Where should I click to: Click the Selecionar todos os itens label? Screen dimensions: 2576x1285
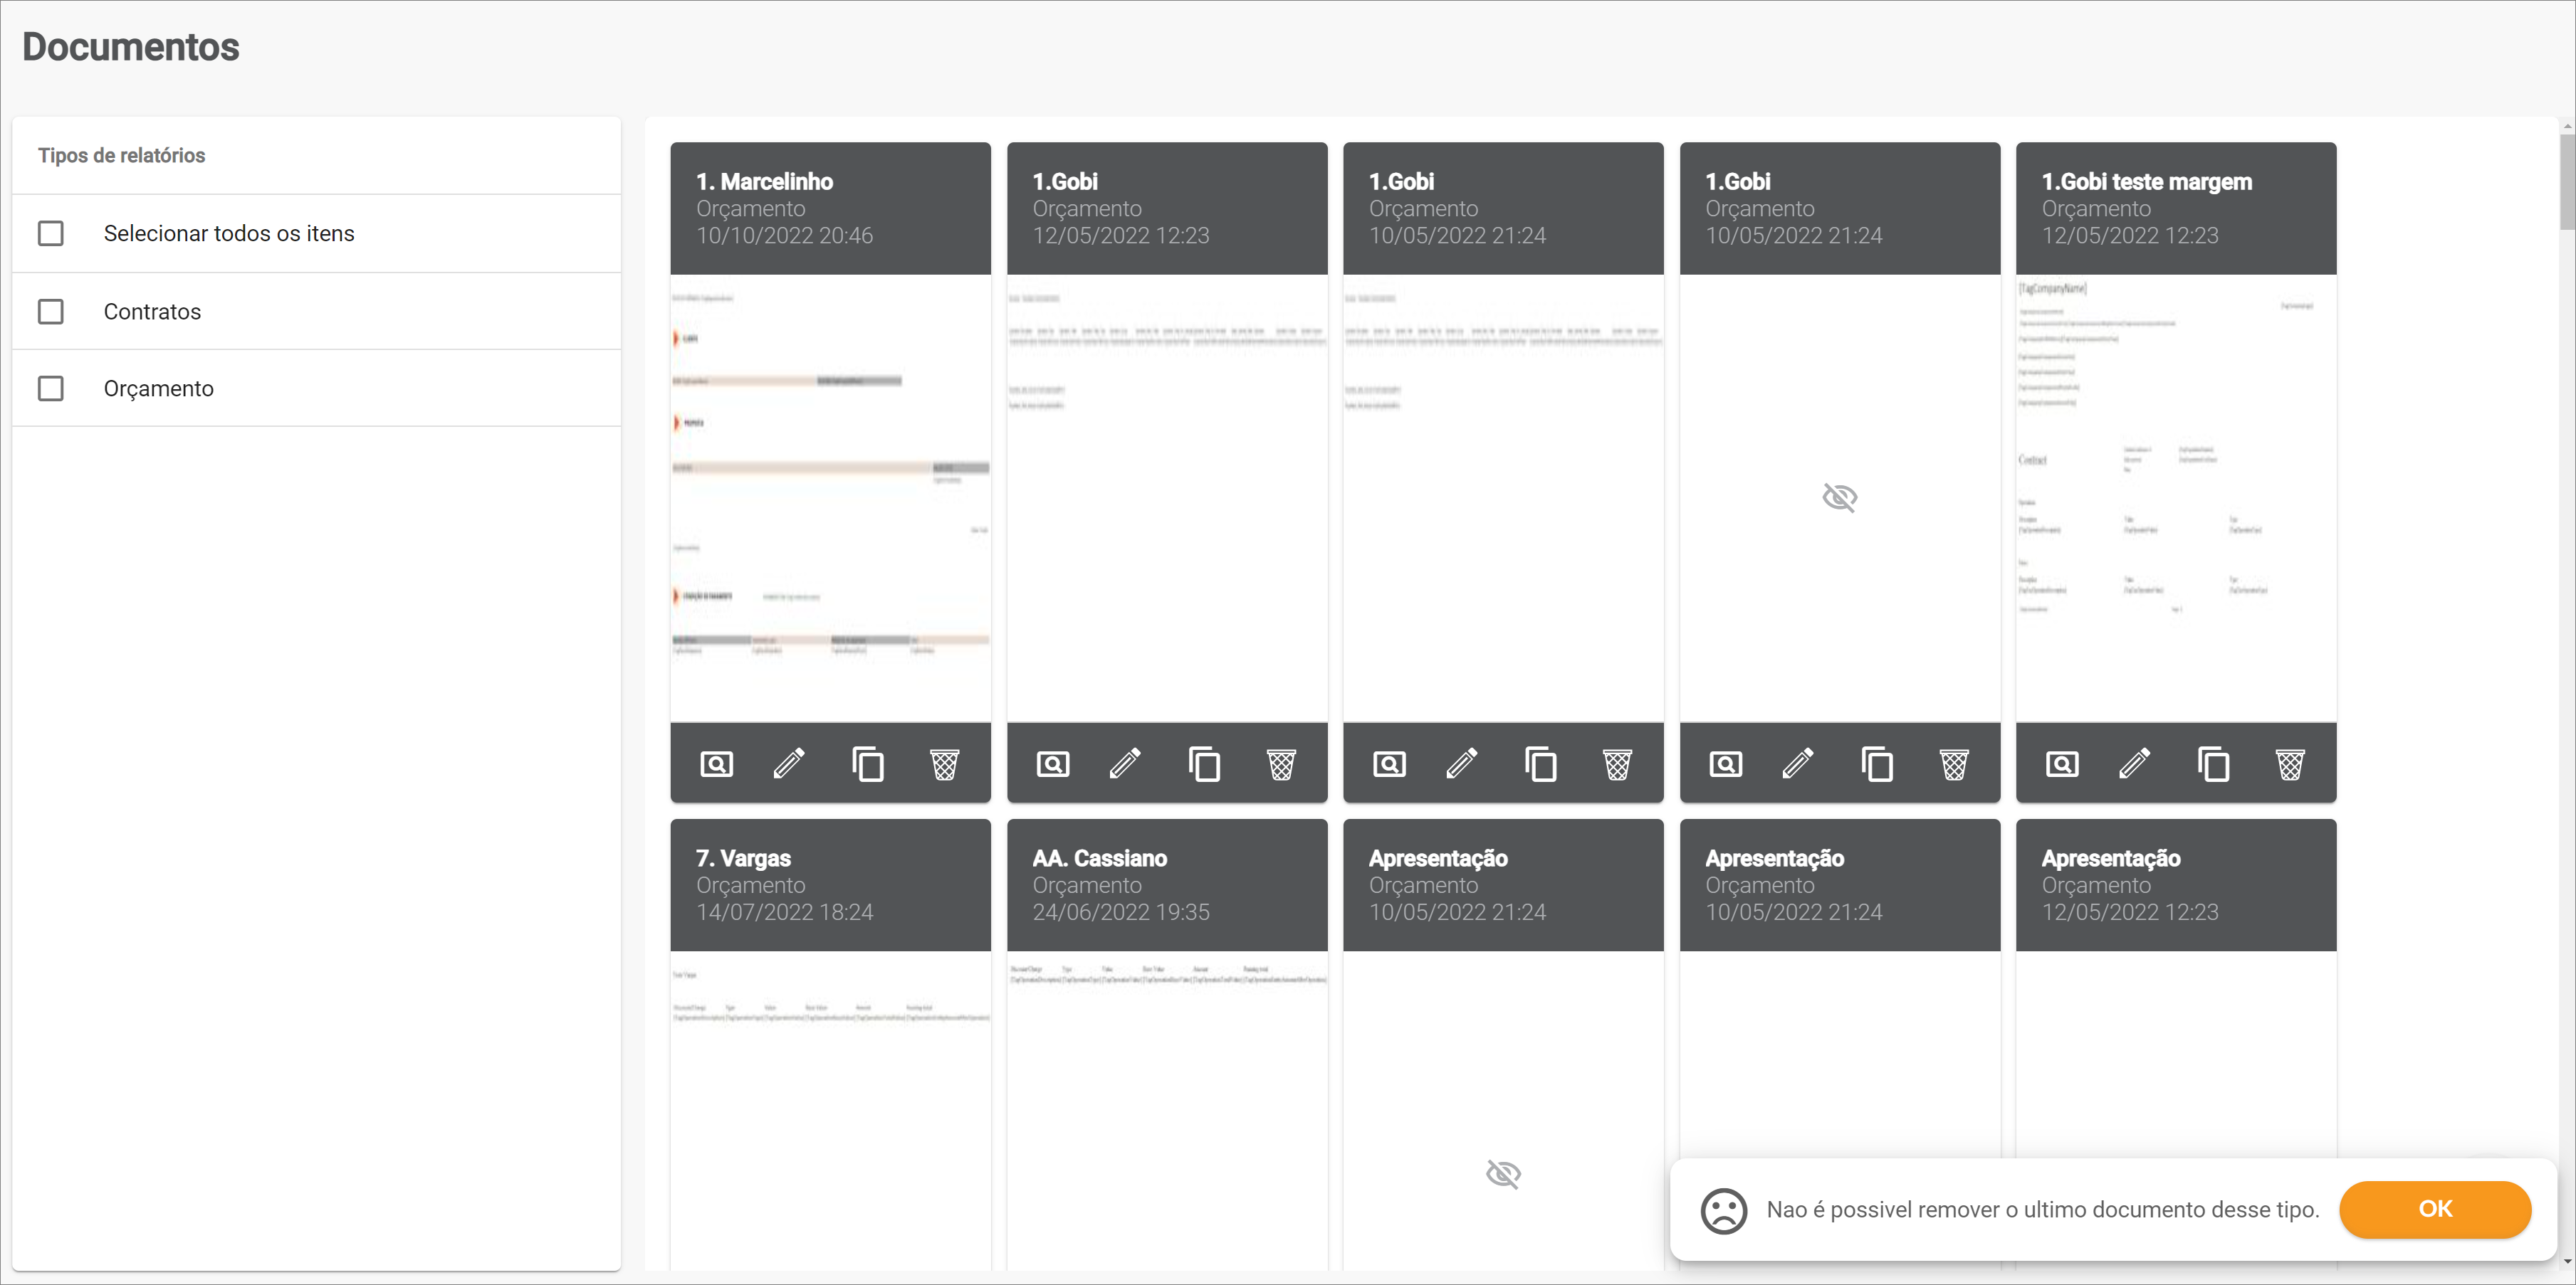(229, 234)
